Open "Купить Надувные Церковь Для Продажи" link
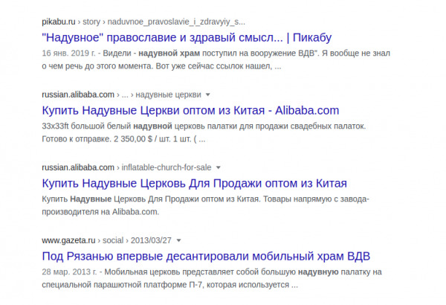The image size is (446, 305). click(194, 184)
